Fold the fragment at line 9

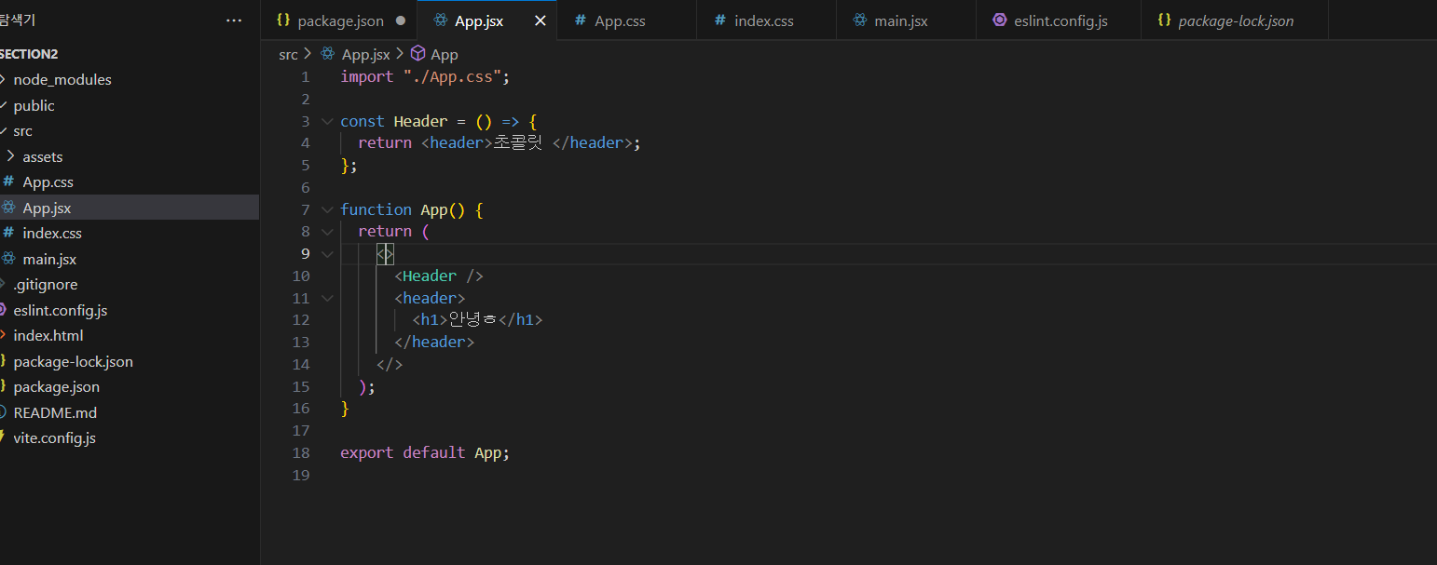tap(326, 254)
